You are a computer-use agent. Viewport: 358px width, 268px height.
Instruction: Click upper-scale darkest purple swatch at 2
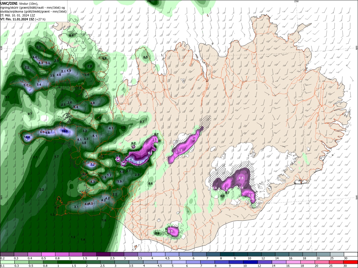[x=103, y=254]
